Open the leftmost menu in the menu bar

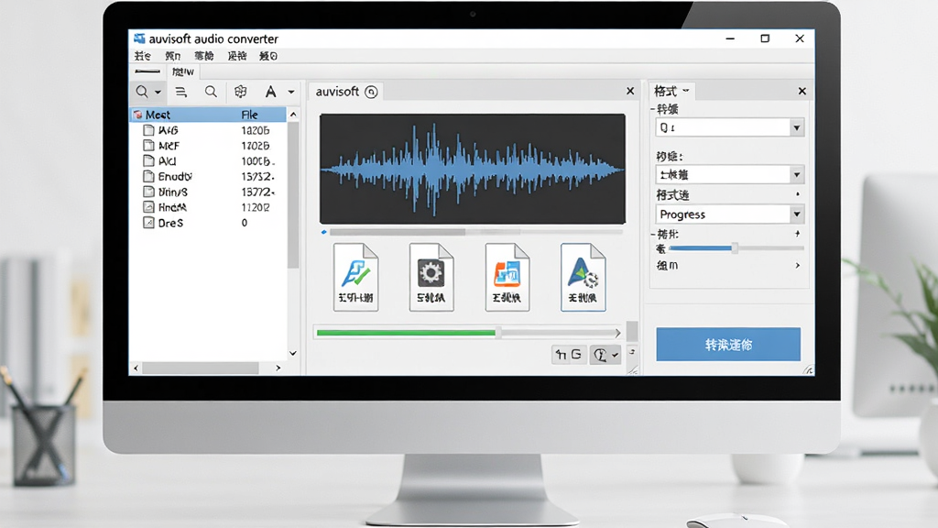click(142, 56)
